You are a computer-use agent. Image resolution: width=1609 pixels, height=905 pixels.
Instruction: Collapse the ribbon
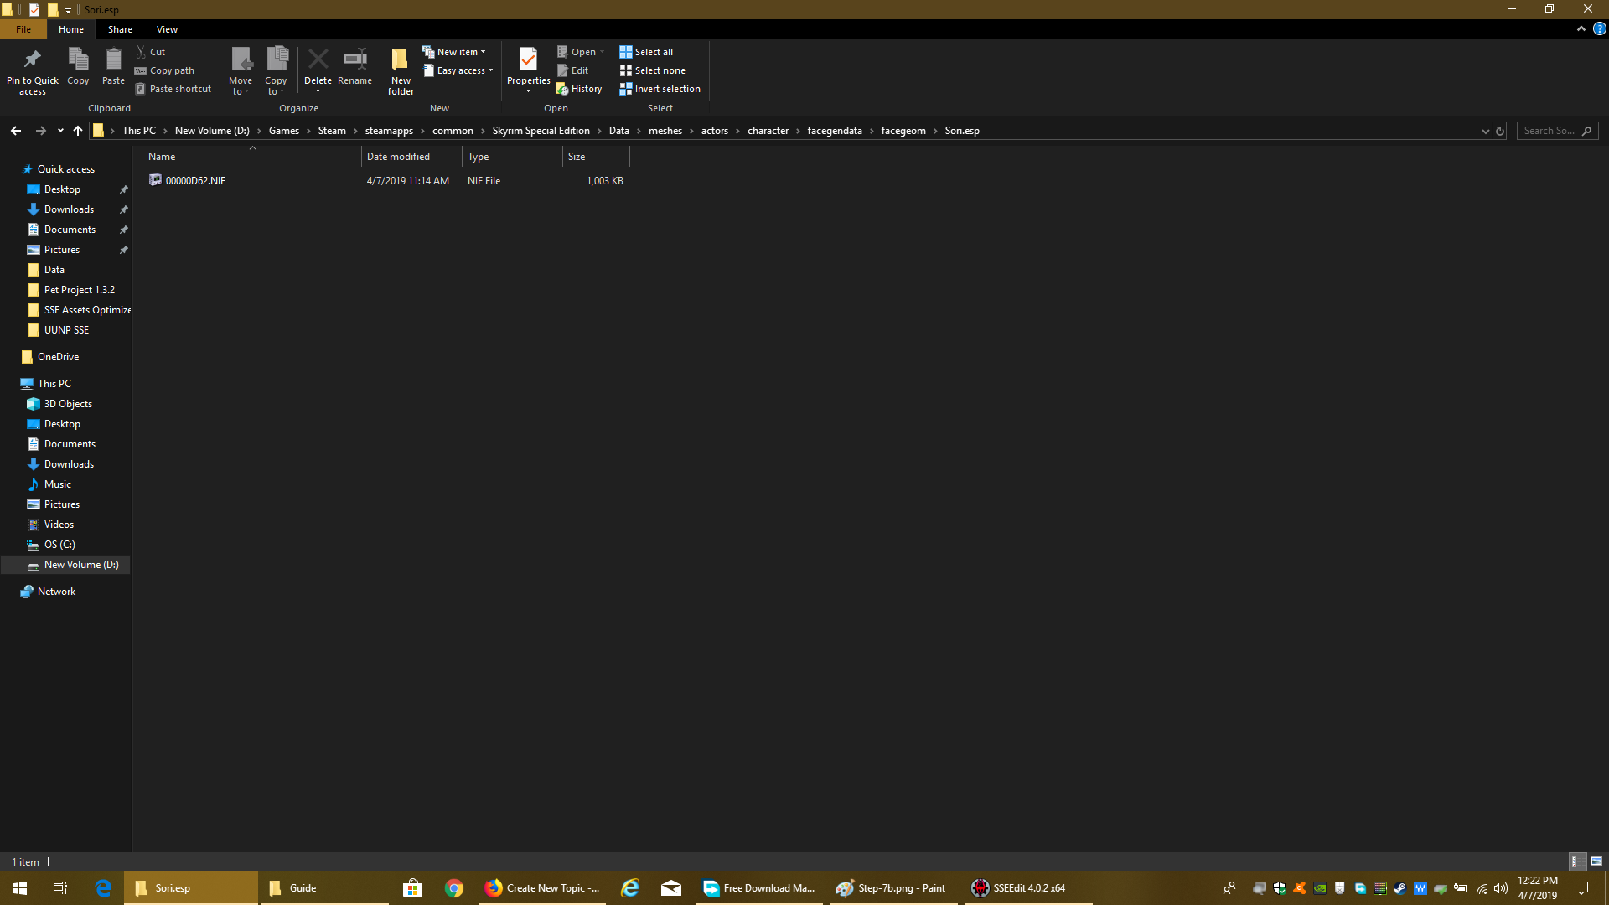[1581, 28]
